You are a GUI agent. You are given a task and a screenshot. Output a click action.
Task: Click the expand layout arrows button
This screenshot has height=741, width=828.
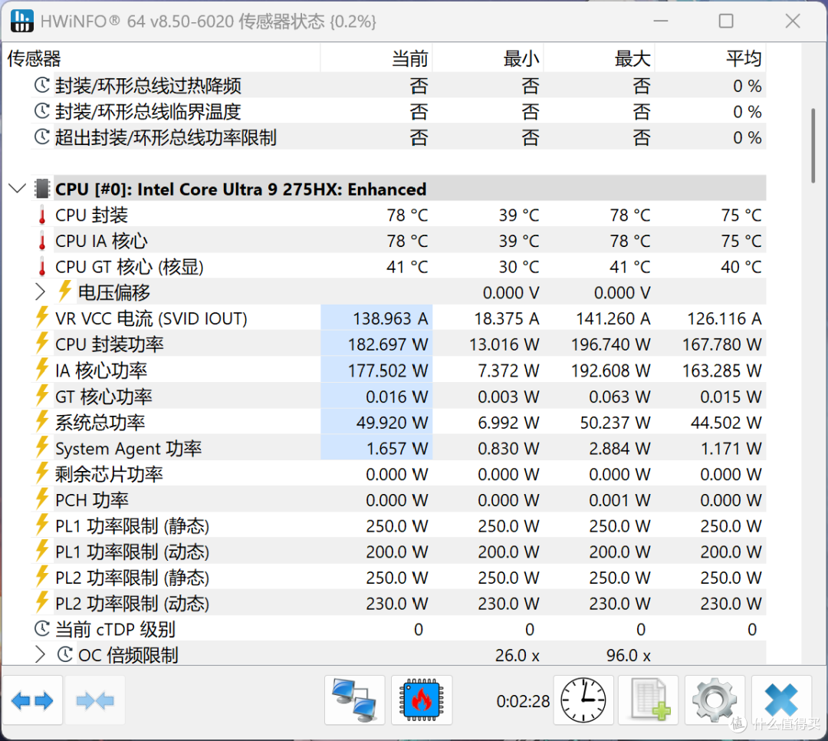click(x=32, y=700)
